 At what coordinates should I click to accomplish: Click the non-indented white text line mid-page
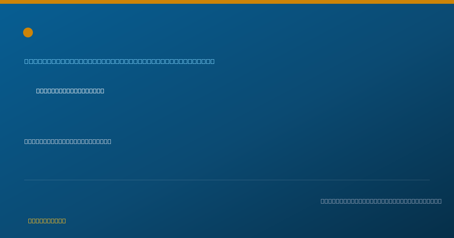point(68,141)
